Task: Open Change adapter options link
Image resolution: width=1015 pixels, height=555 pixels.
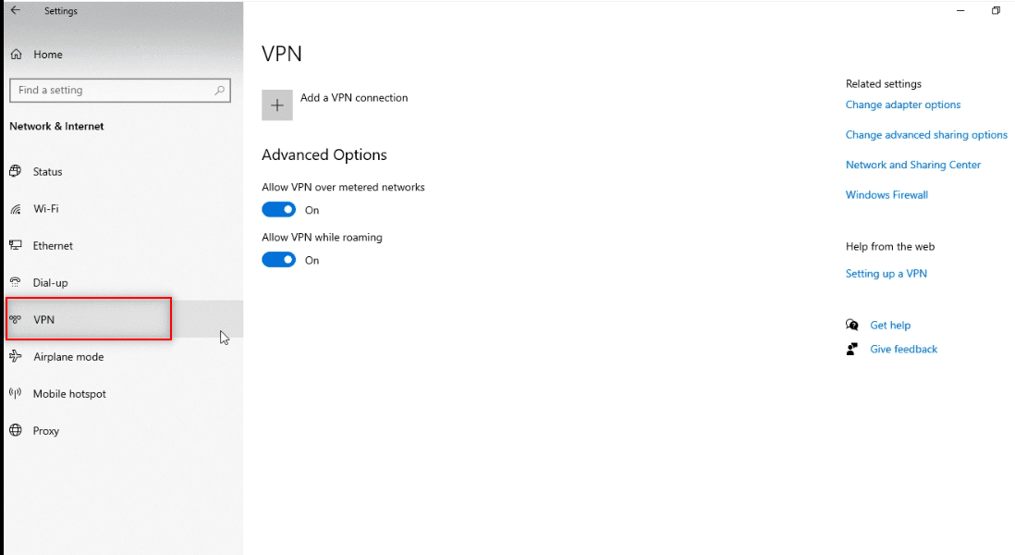Action: 903,105
